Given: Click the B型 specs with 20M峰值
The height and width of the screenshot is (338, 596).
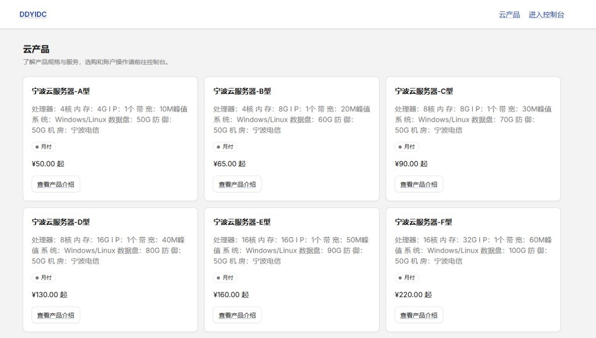Looking at the screenshot, I should pos(292,120).
